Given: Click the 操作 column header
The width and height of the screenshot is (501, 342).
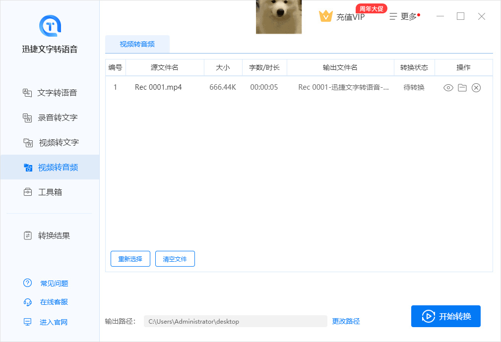Looking at the screenshot, I should coord(463,67).
